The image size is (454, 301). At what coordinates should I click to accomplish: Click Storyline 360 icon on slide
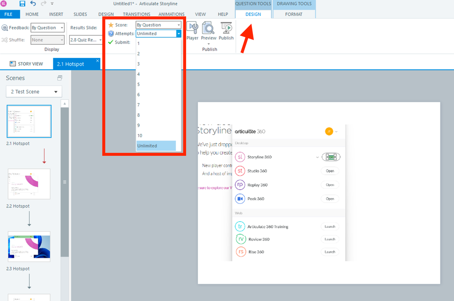tap(240, 157)
